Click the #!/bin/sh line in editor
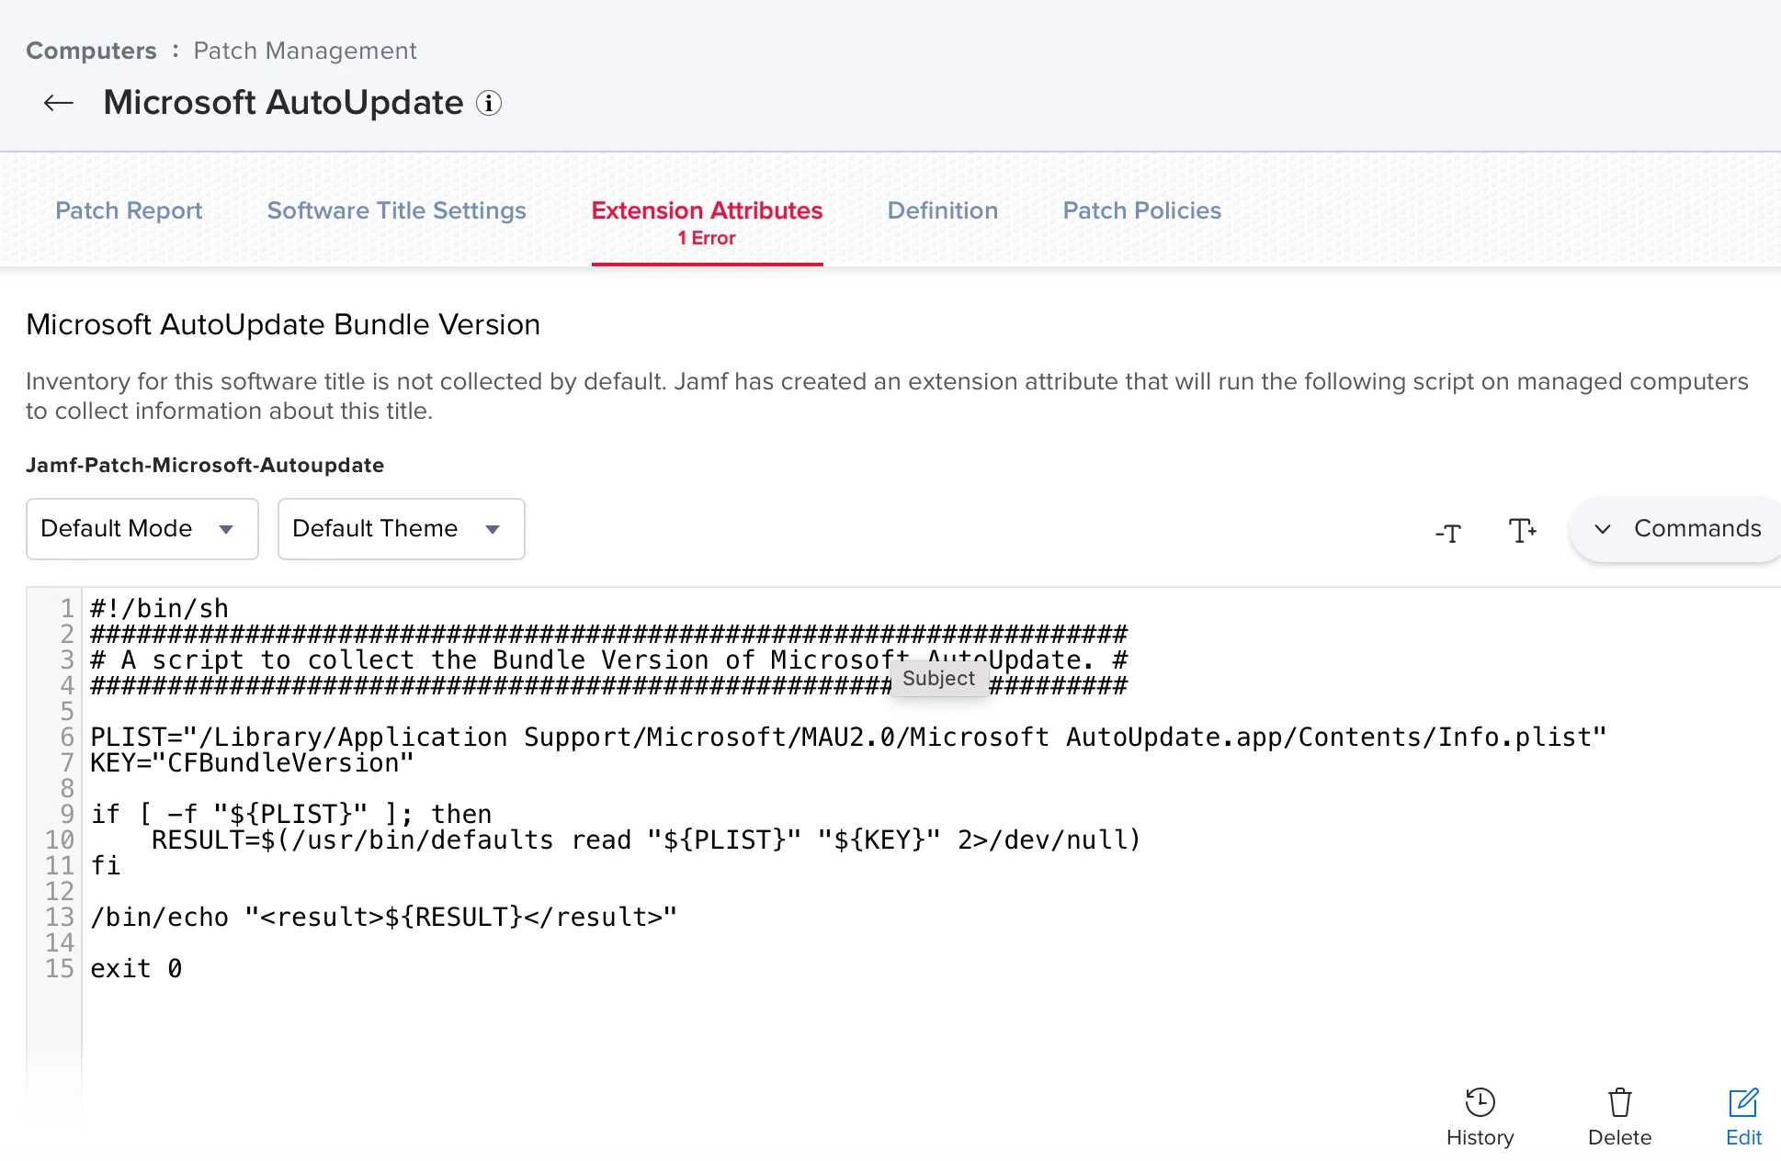This screenshot has height=1161, width=1781. (x=159, y=608)
